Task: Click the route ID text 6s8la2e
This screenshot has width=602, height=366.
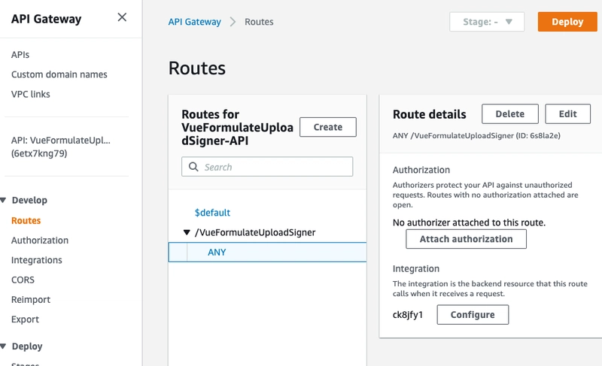Action: (x=543, y=136)
